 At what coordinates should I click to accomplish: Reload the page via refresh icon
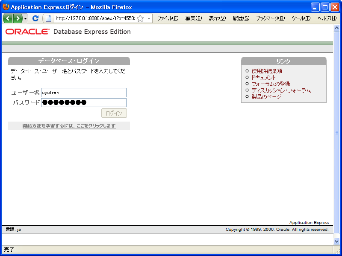coord(35,18)
